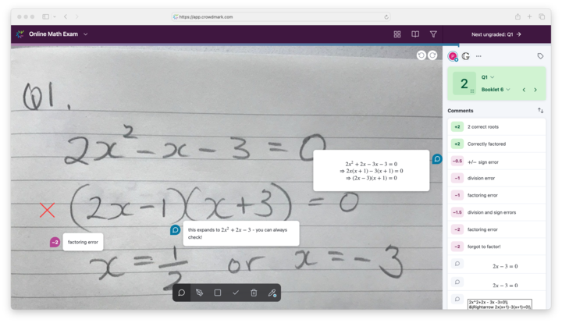The width and height of the screenshot is (562, 323).
Task: Select the rectangle box tool
Action: tap(218, 293)
